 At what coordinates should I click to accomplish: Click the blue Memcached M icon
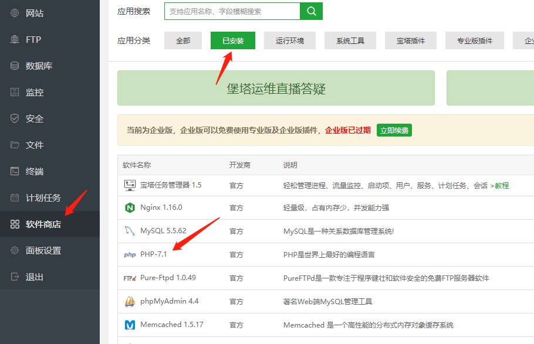click(x=130, y=325)
